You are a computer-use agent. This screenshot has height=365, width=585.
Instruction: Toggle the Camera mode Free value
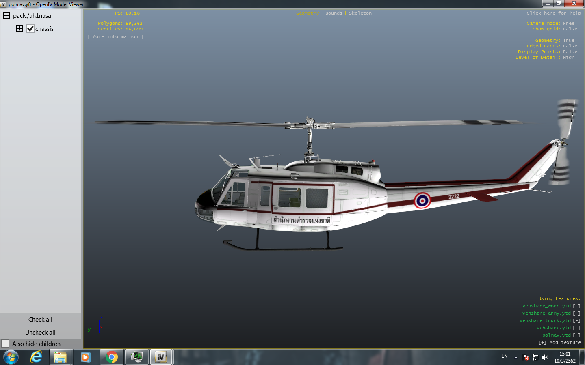(569, 24)
